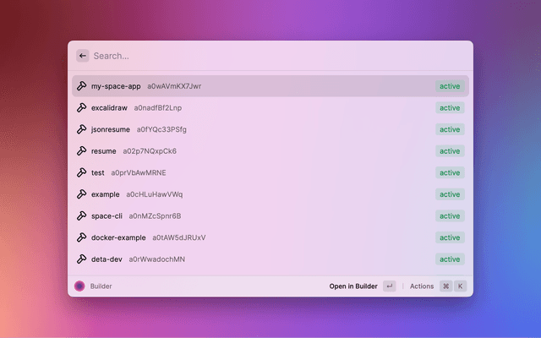Select the jsonresume project name

pos(111,129)
